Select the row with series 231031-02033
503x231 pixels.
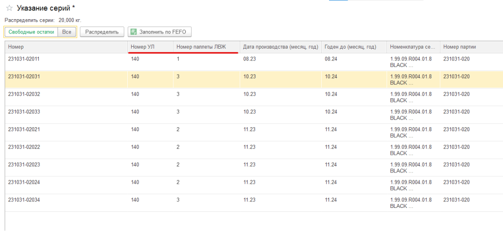[254, 115]
